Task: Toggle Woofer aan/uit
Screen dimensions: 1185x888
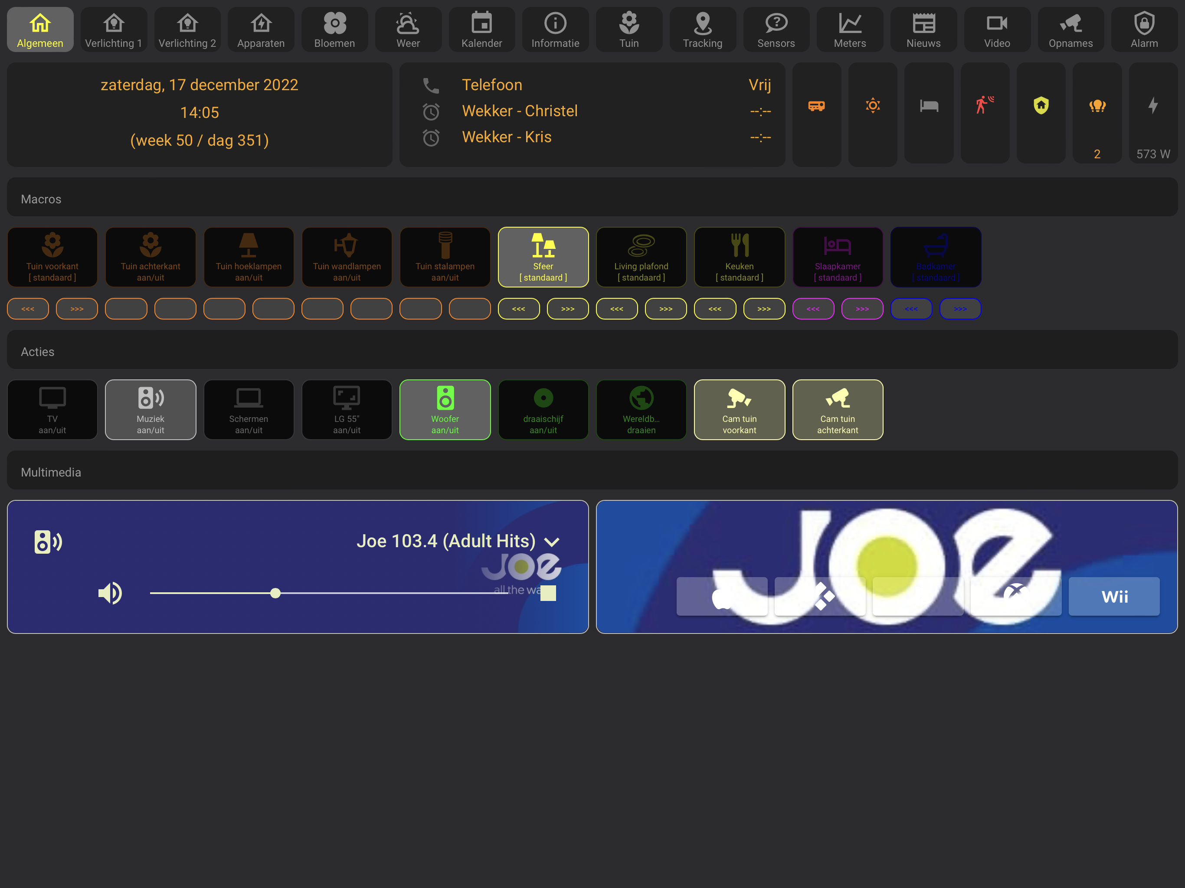Action: [445, 410]
